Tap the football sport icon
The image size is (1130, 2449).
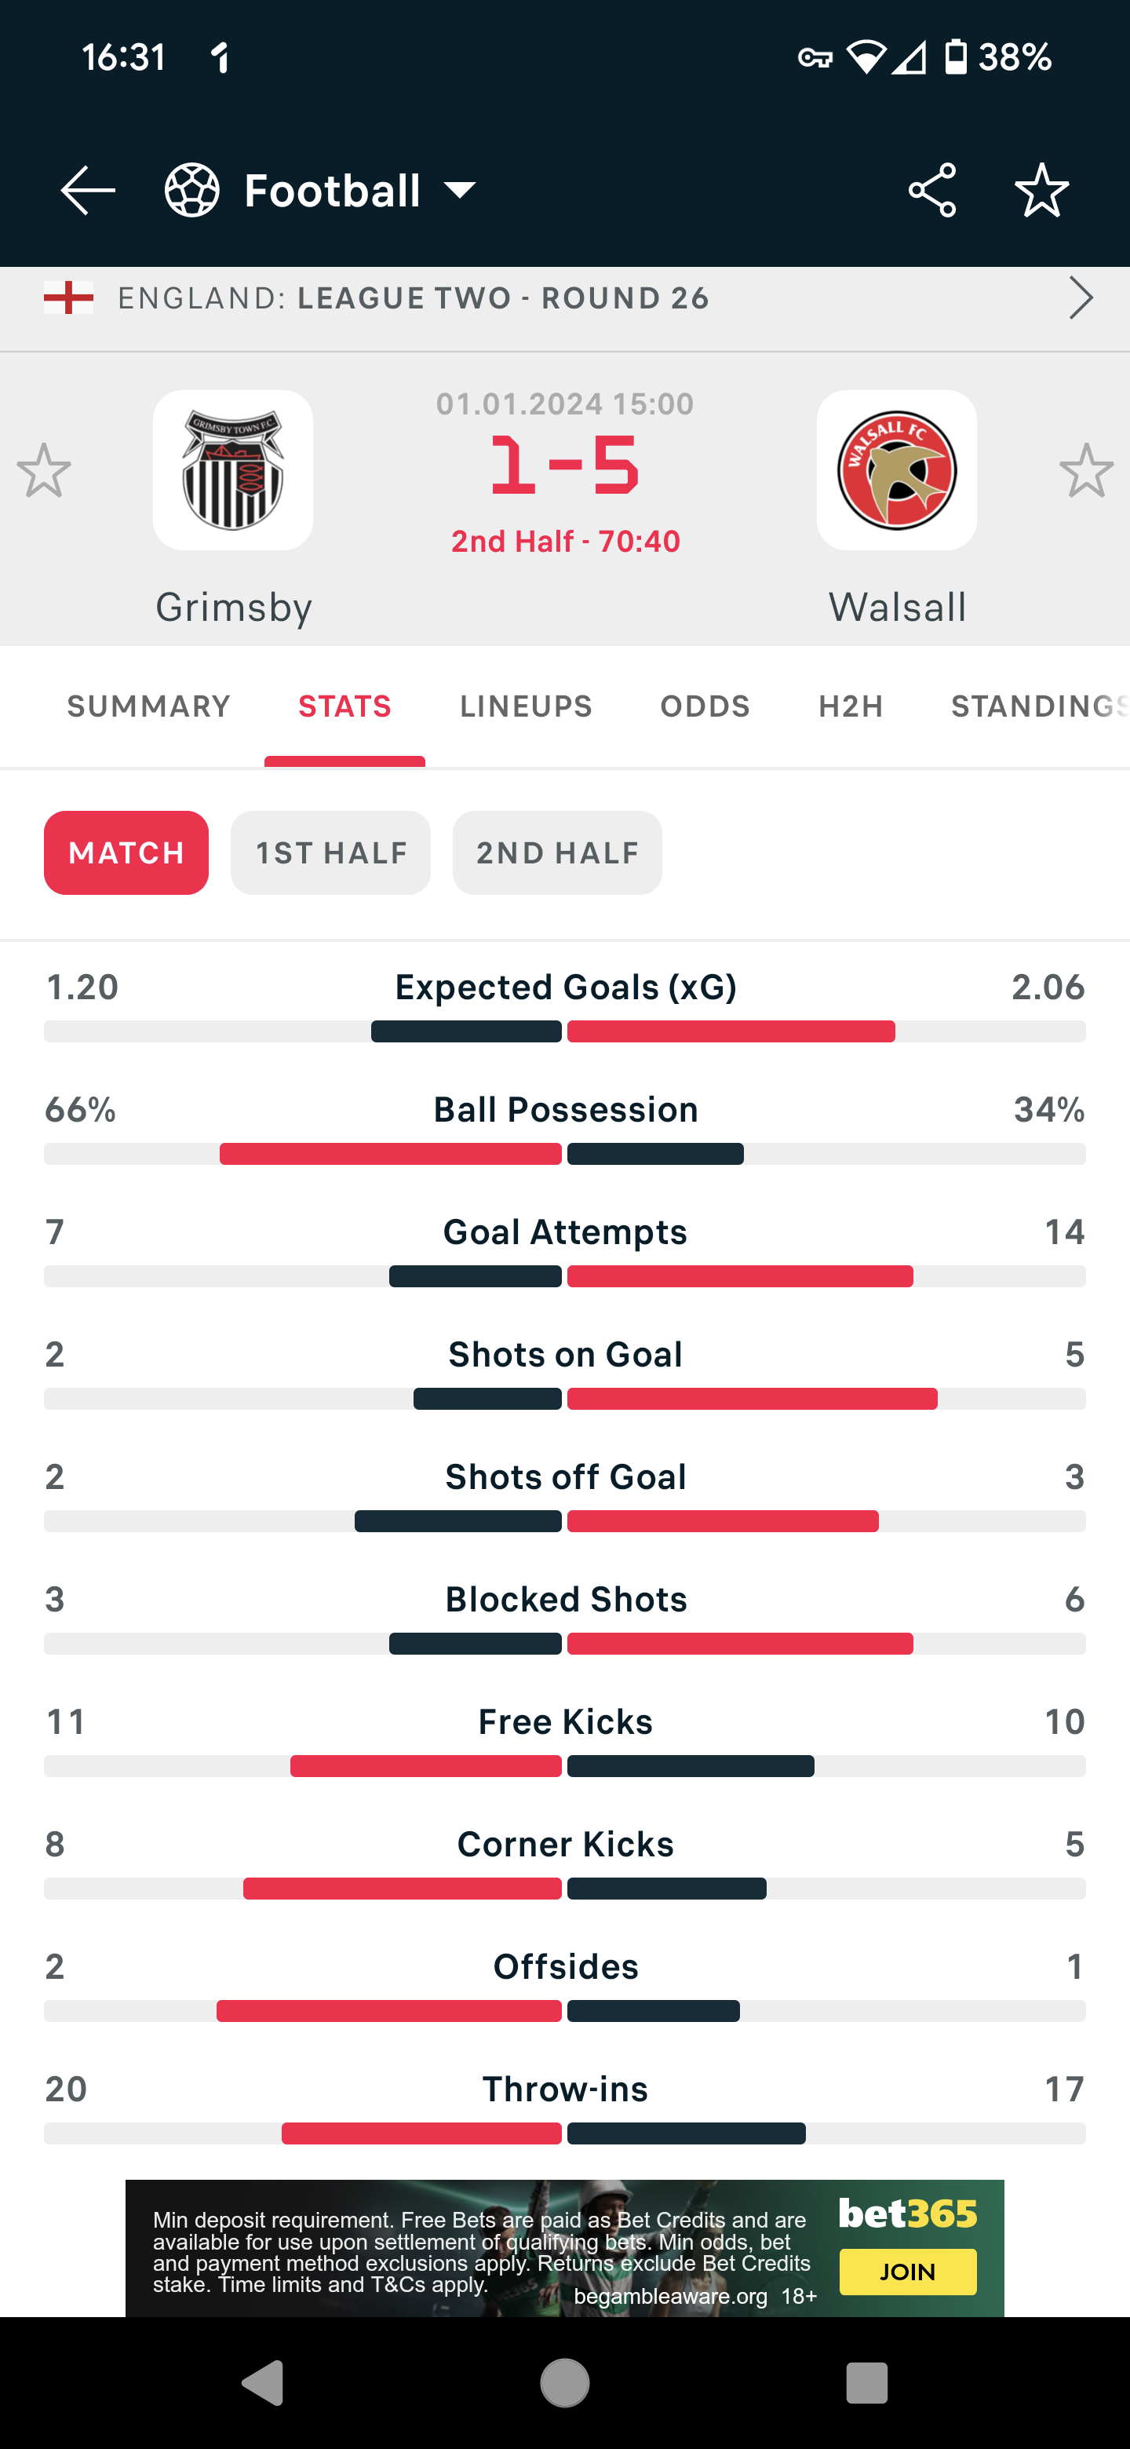[x=192, y=190]
